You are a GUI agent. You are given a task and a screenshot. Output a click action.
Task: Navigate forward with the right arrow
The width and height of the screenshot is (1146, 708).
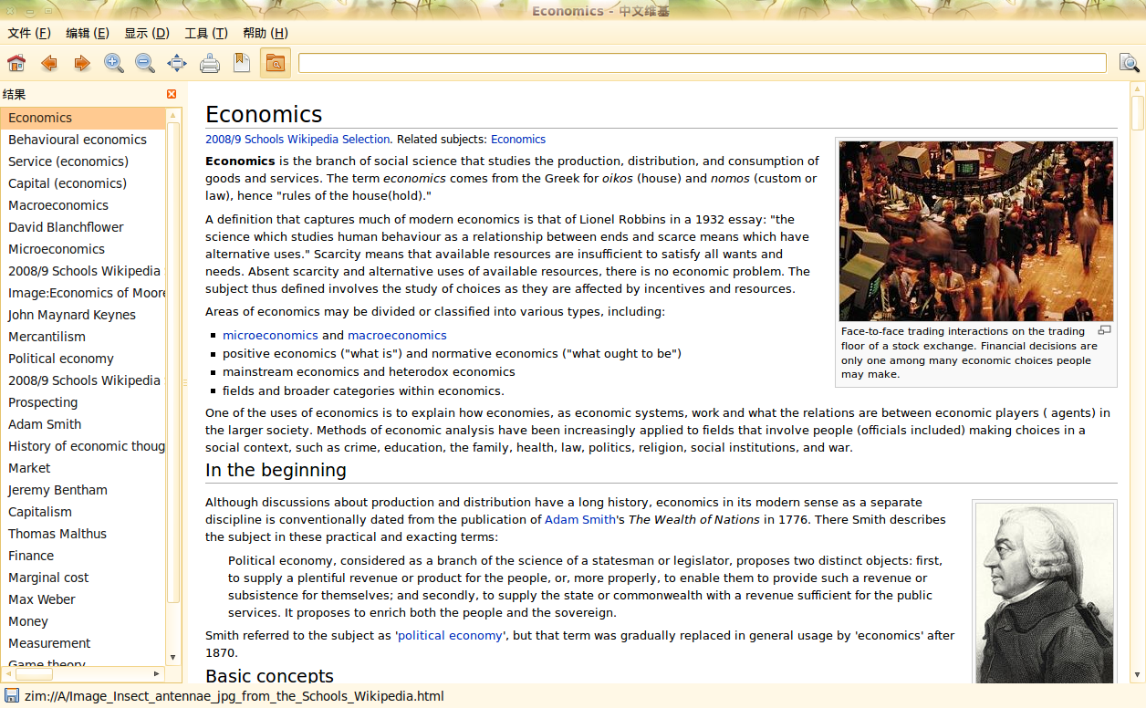tap(82, 63)
